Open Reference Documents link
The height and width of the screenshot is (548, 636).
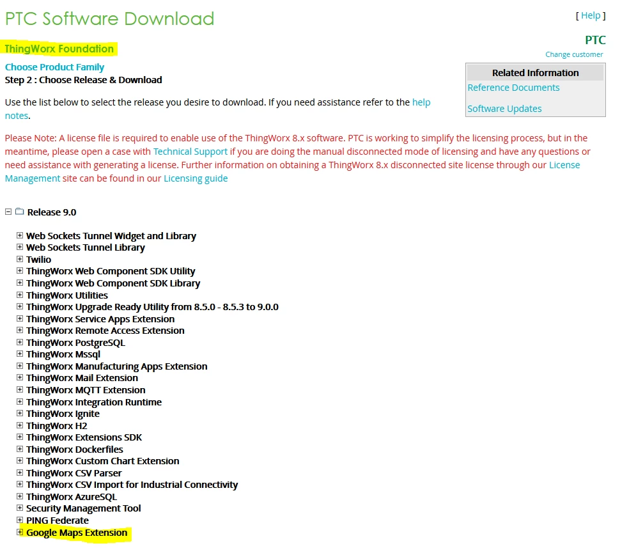tap(513, 88)
